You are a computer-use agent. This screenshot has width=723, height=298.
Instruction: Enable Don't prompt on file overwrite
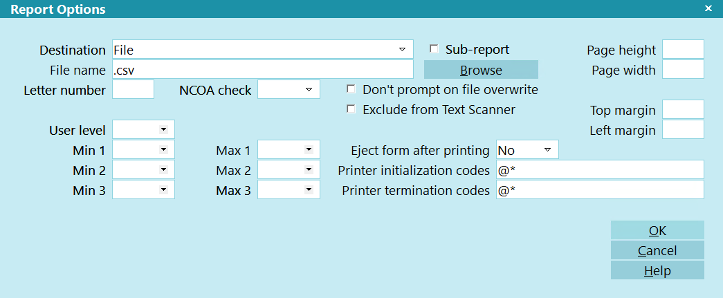pyautogui.click(x=351, y=89)
